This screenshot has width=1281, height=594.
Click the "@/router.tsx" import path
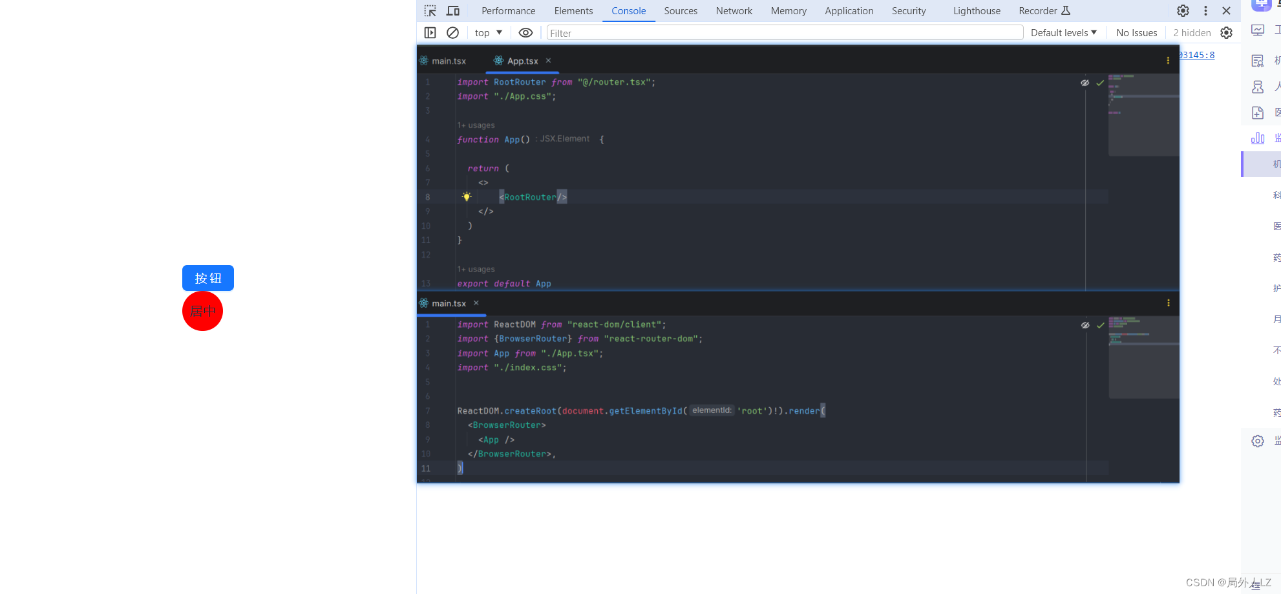point(614,82)
